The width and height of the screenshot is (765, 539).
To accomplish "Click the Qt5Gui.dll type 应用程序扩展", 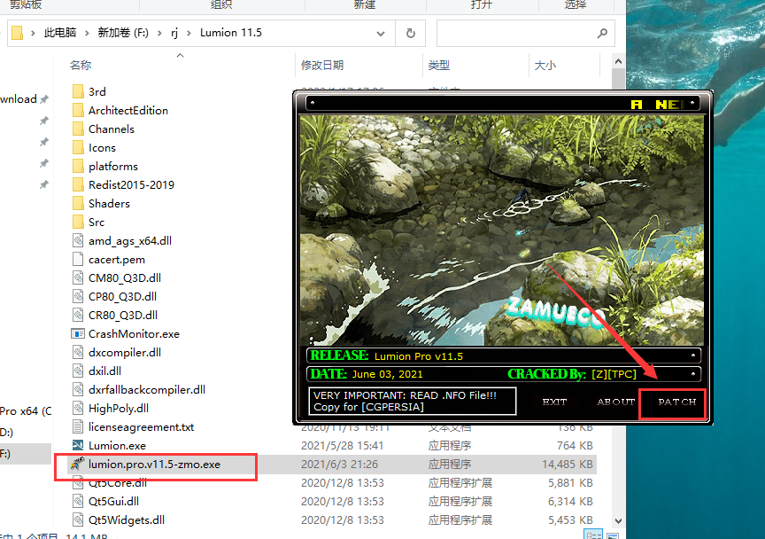I will point(460,502).
